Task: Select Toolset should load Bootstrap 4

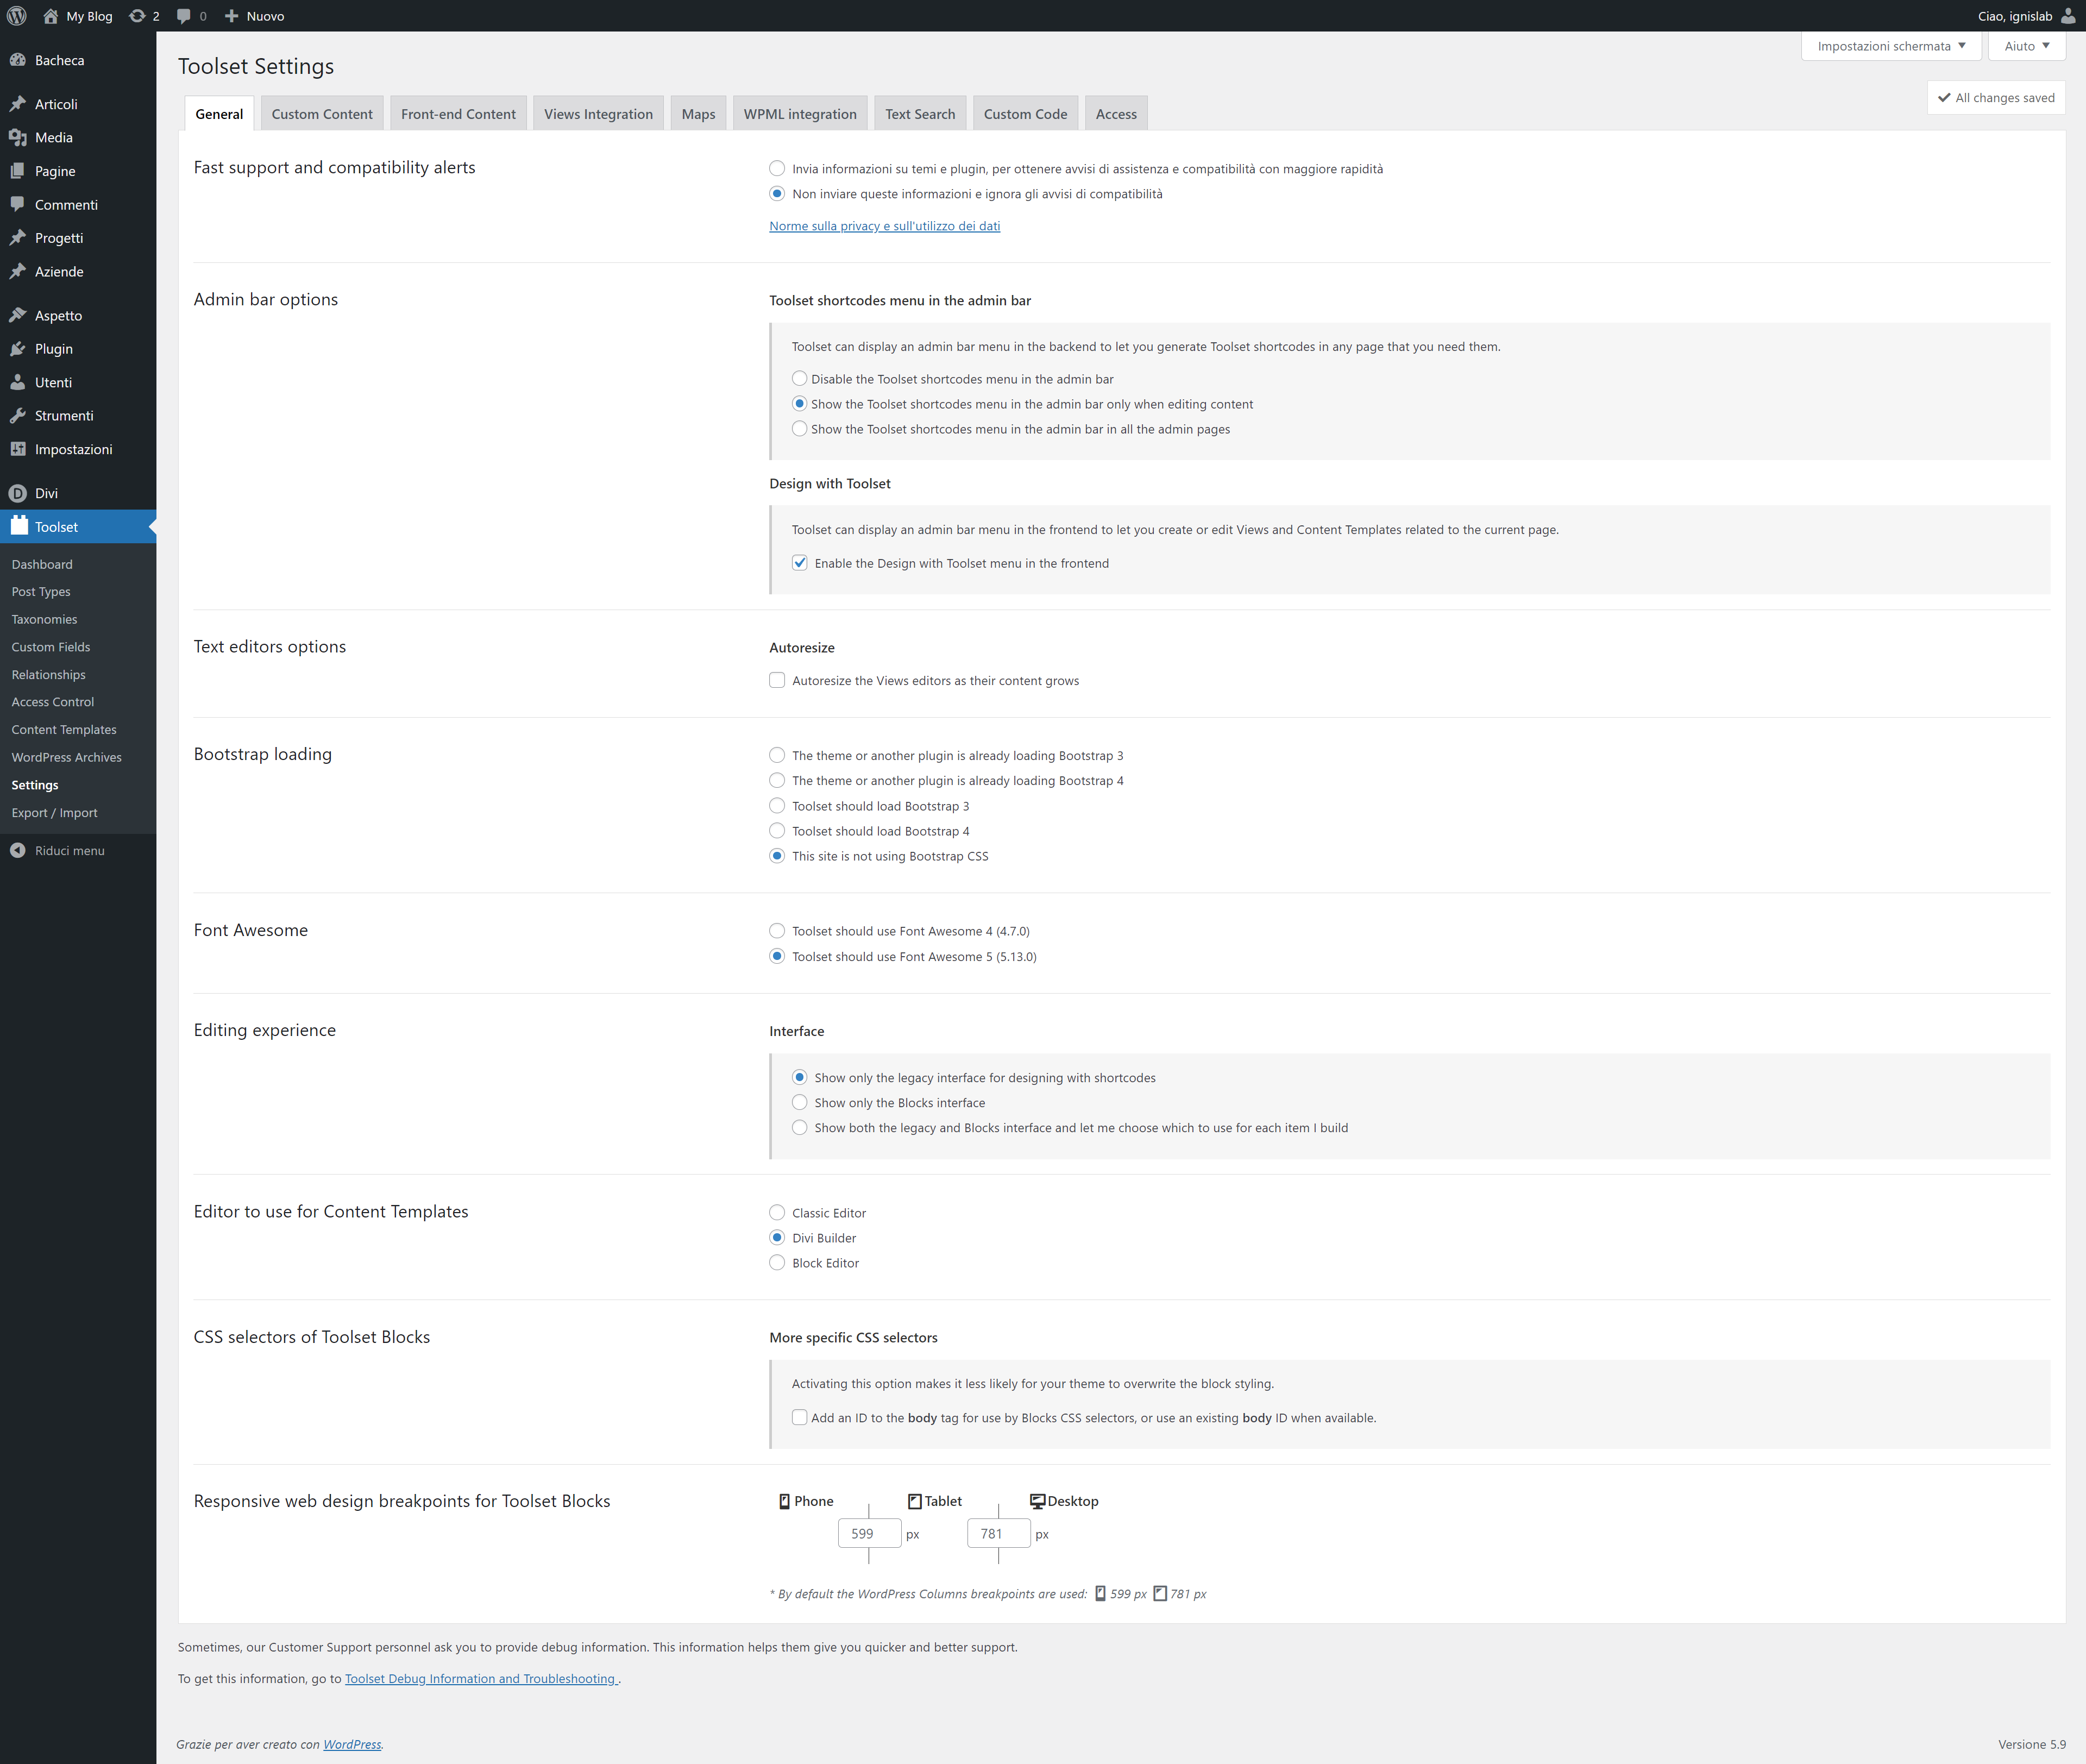Action: (x=777, y=831)
